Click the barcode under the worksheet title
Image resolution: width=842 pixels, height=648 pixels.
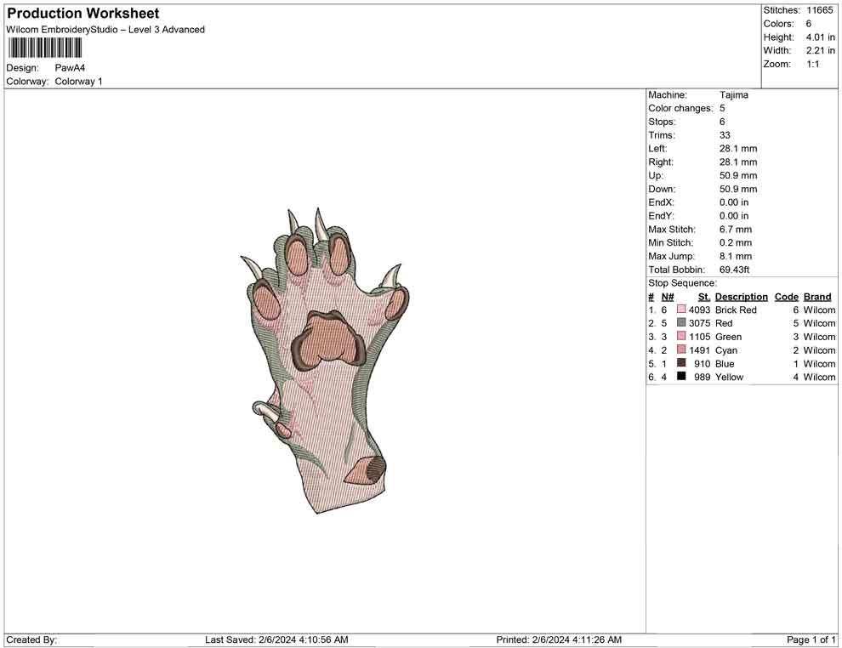[x=45, y=48]
